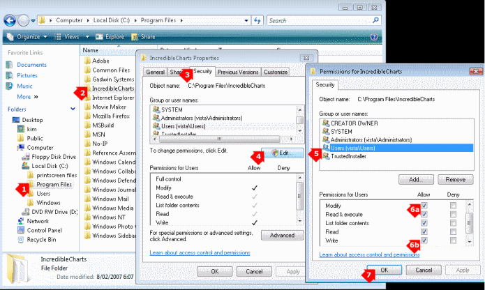This screenshot has height=290, width=485.
Task: Click the large IncredibleCharts folder thumbnail in details pane
Action: coord(18,268)
